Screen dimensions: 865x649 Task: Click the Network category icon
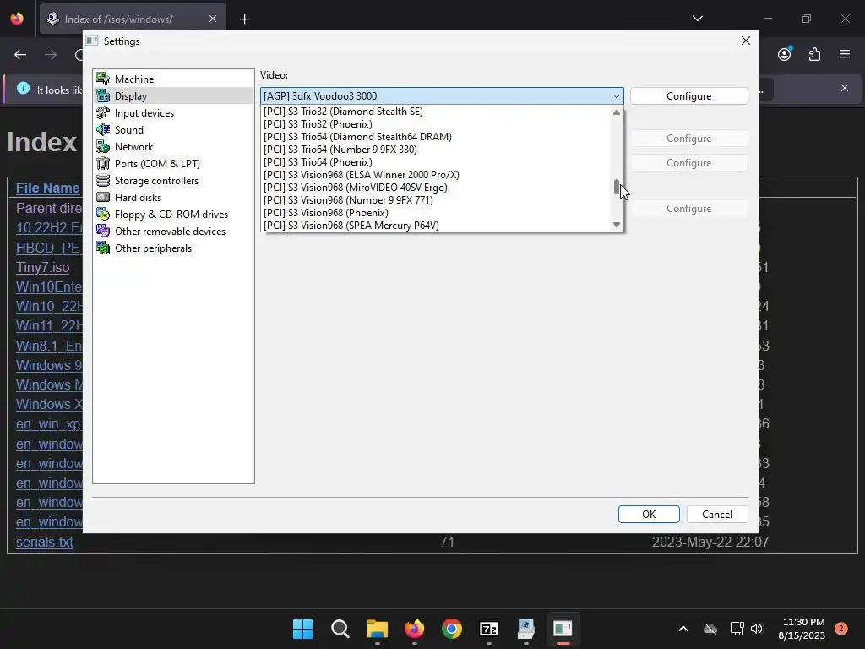pyautogui.click(x=103, y=147)
